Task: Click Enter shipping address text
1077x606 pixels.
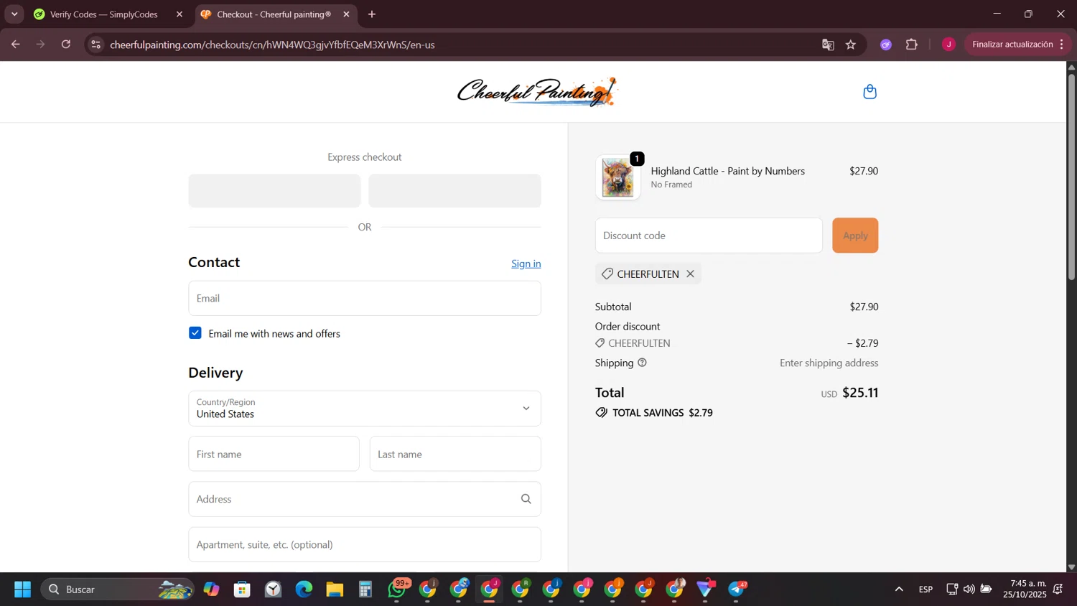Action: 829,363
